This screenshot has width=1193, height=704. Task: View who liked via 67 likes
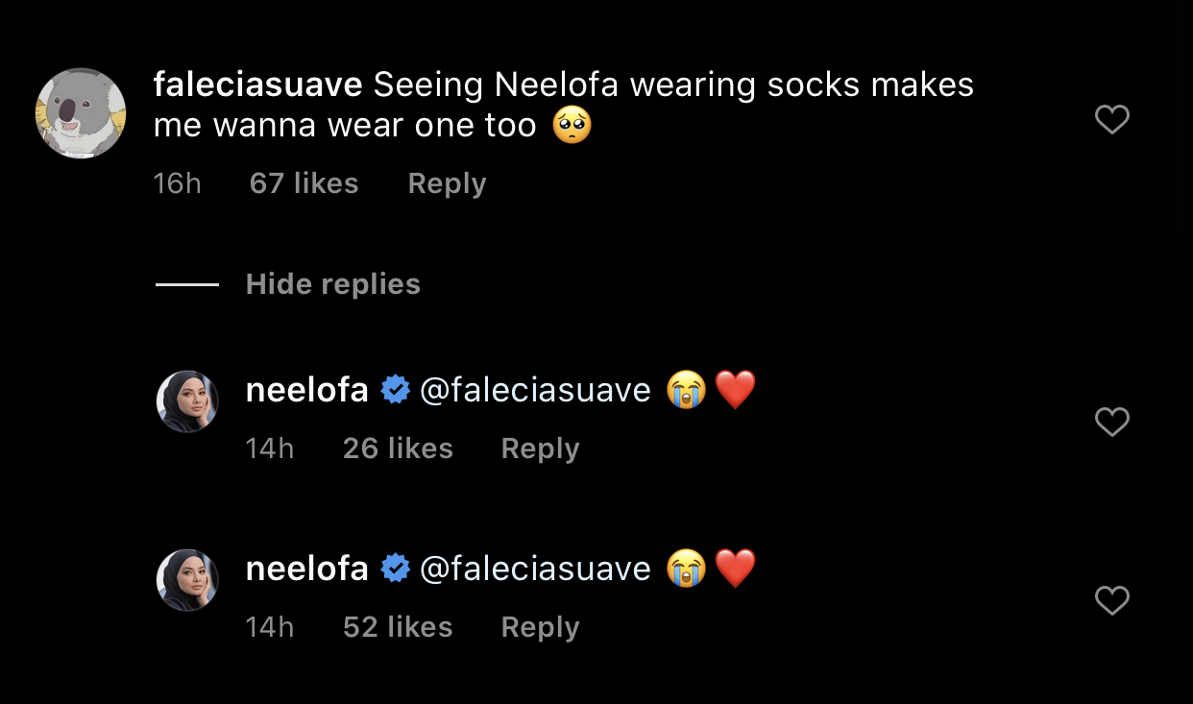(304, 183)
